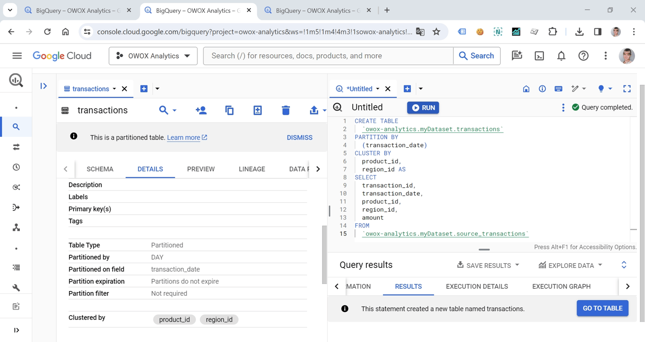Toggle full screen editor
Viewport: 645px width, 342px height.
coord(627,89)
